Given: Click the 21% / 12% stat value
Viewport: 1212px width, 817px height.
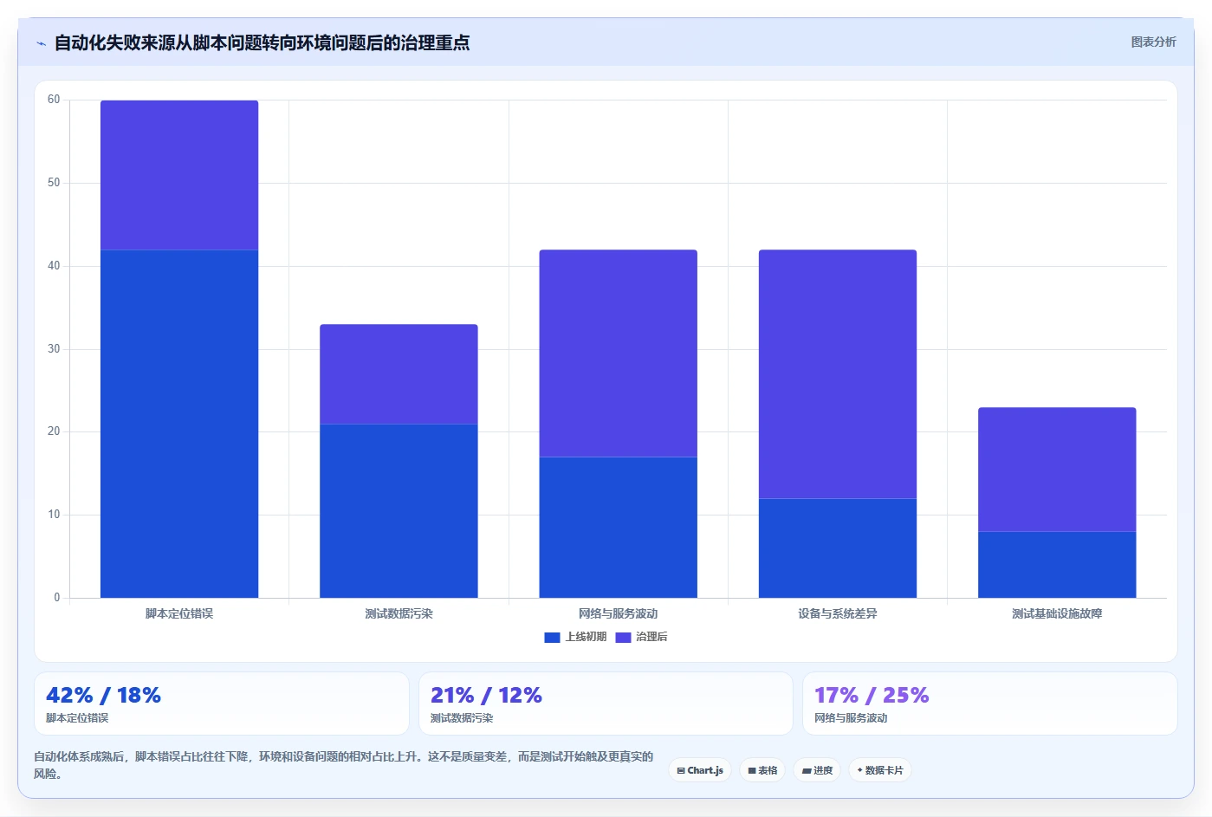Looking at the screenshot, I should (486, 696).
